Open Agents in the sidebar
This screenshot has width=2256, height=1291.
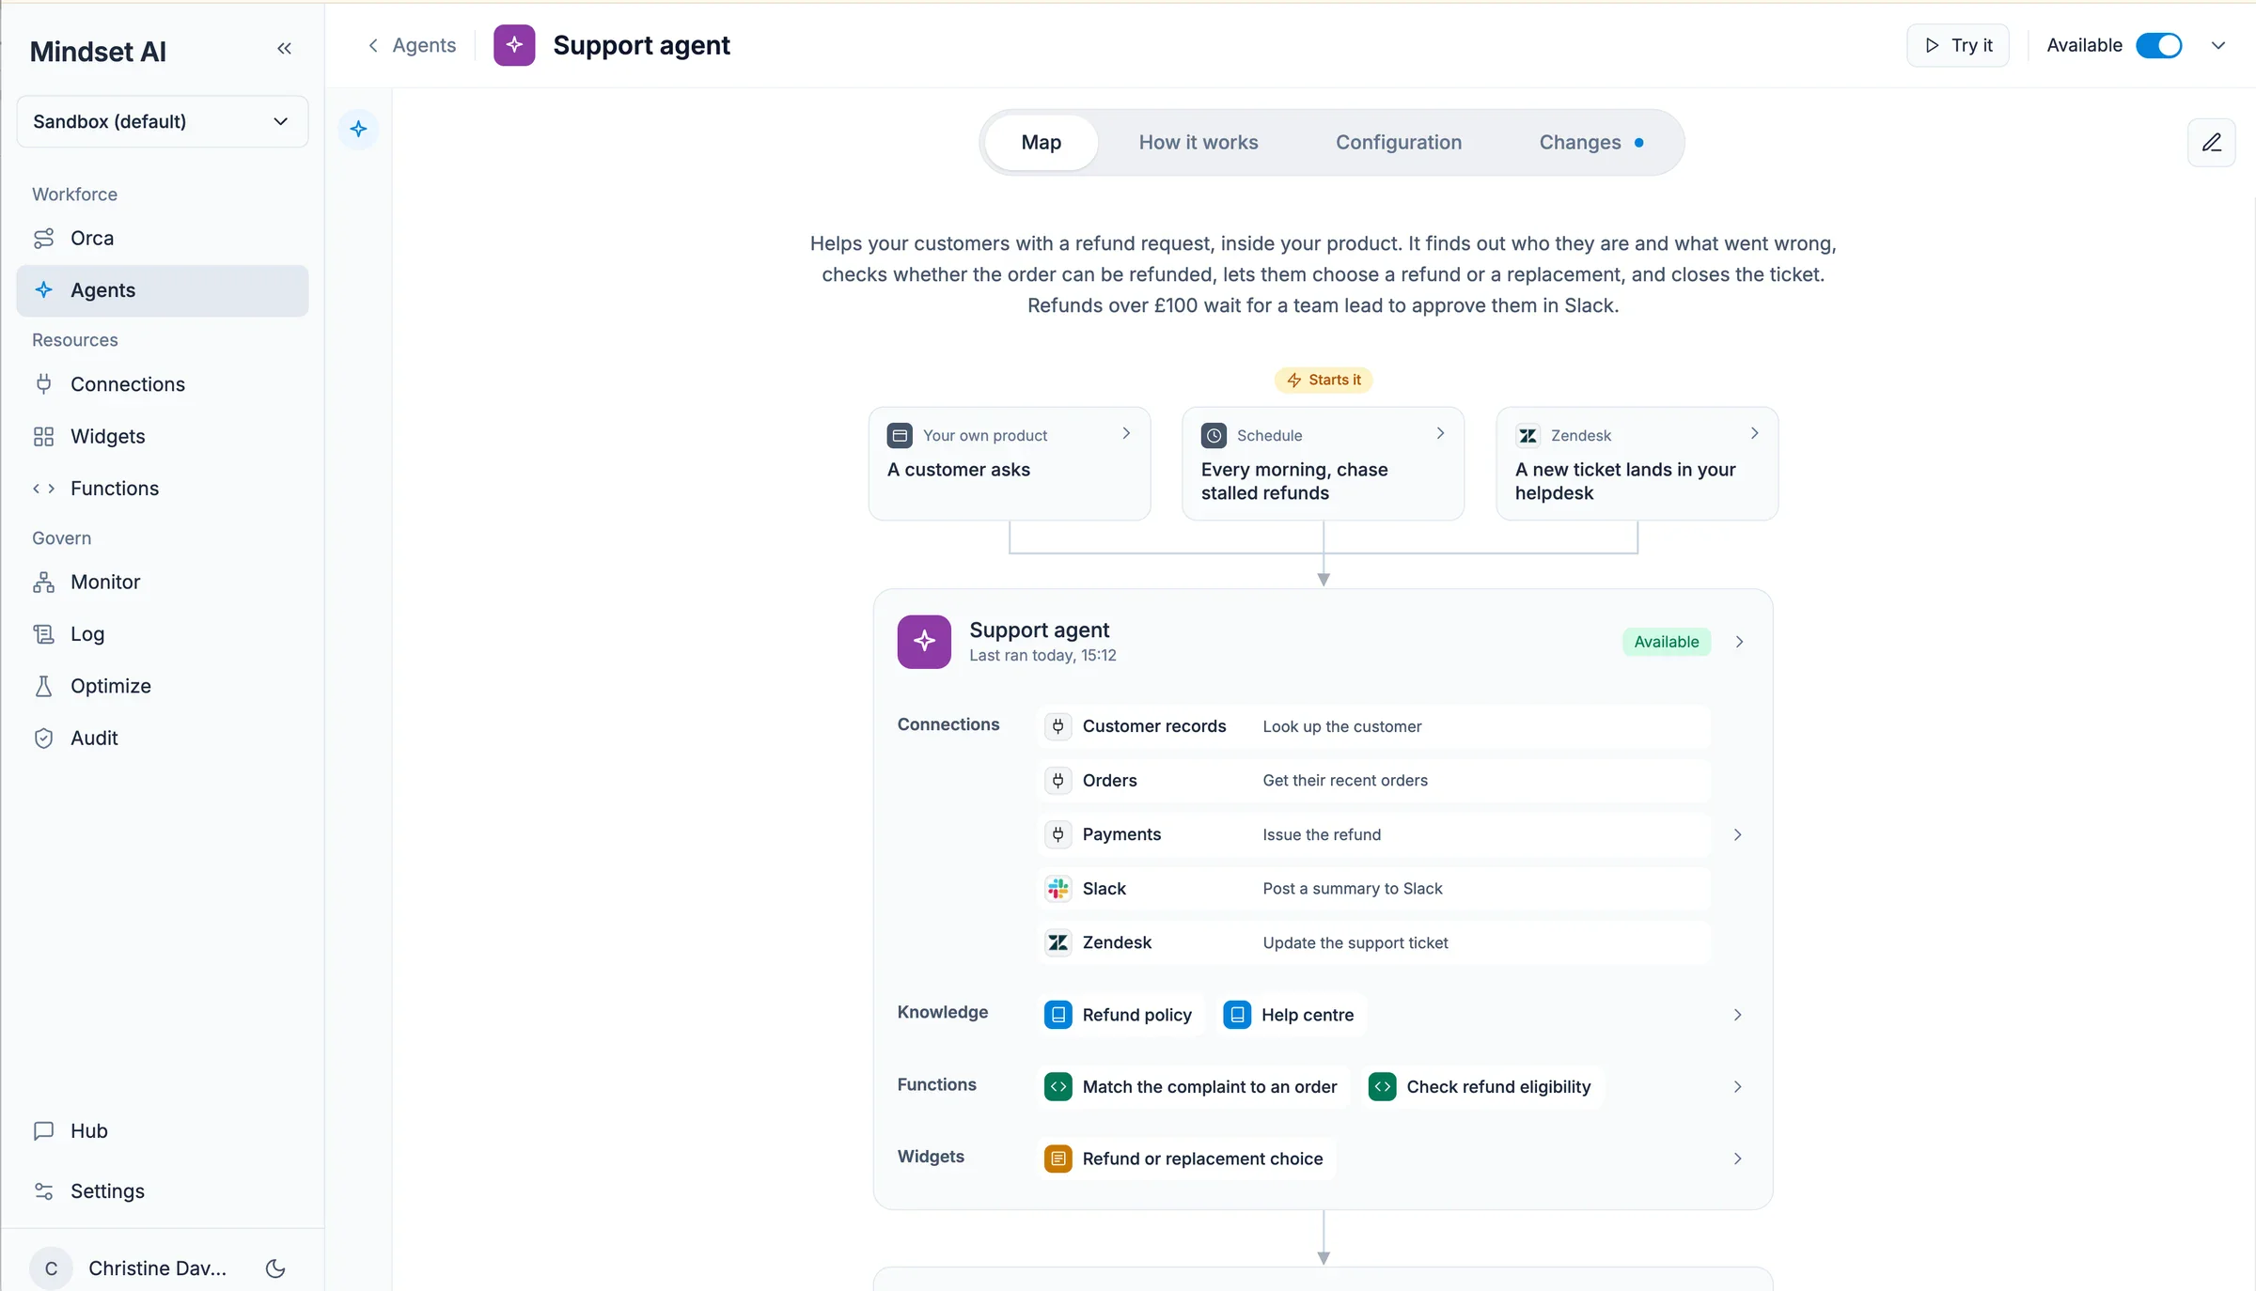162,290
